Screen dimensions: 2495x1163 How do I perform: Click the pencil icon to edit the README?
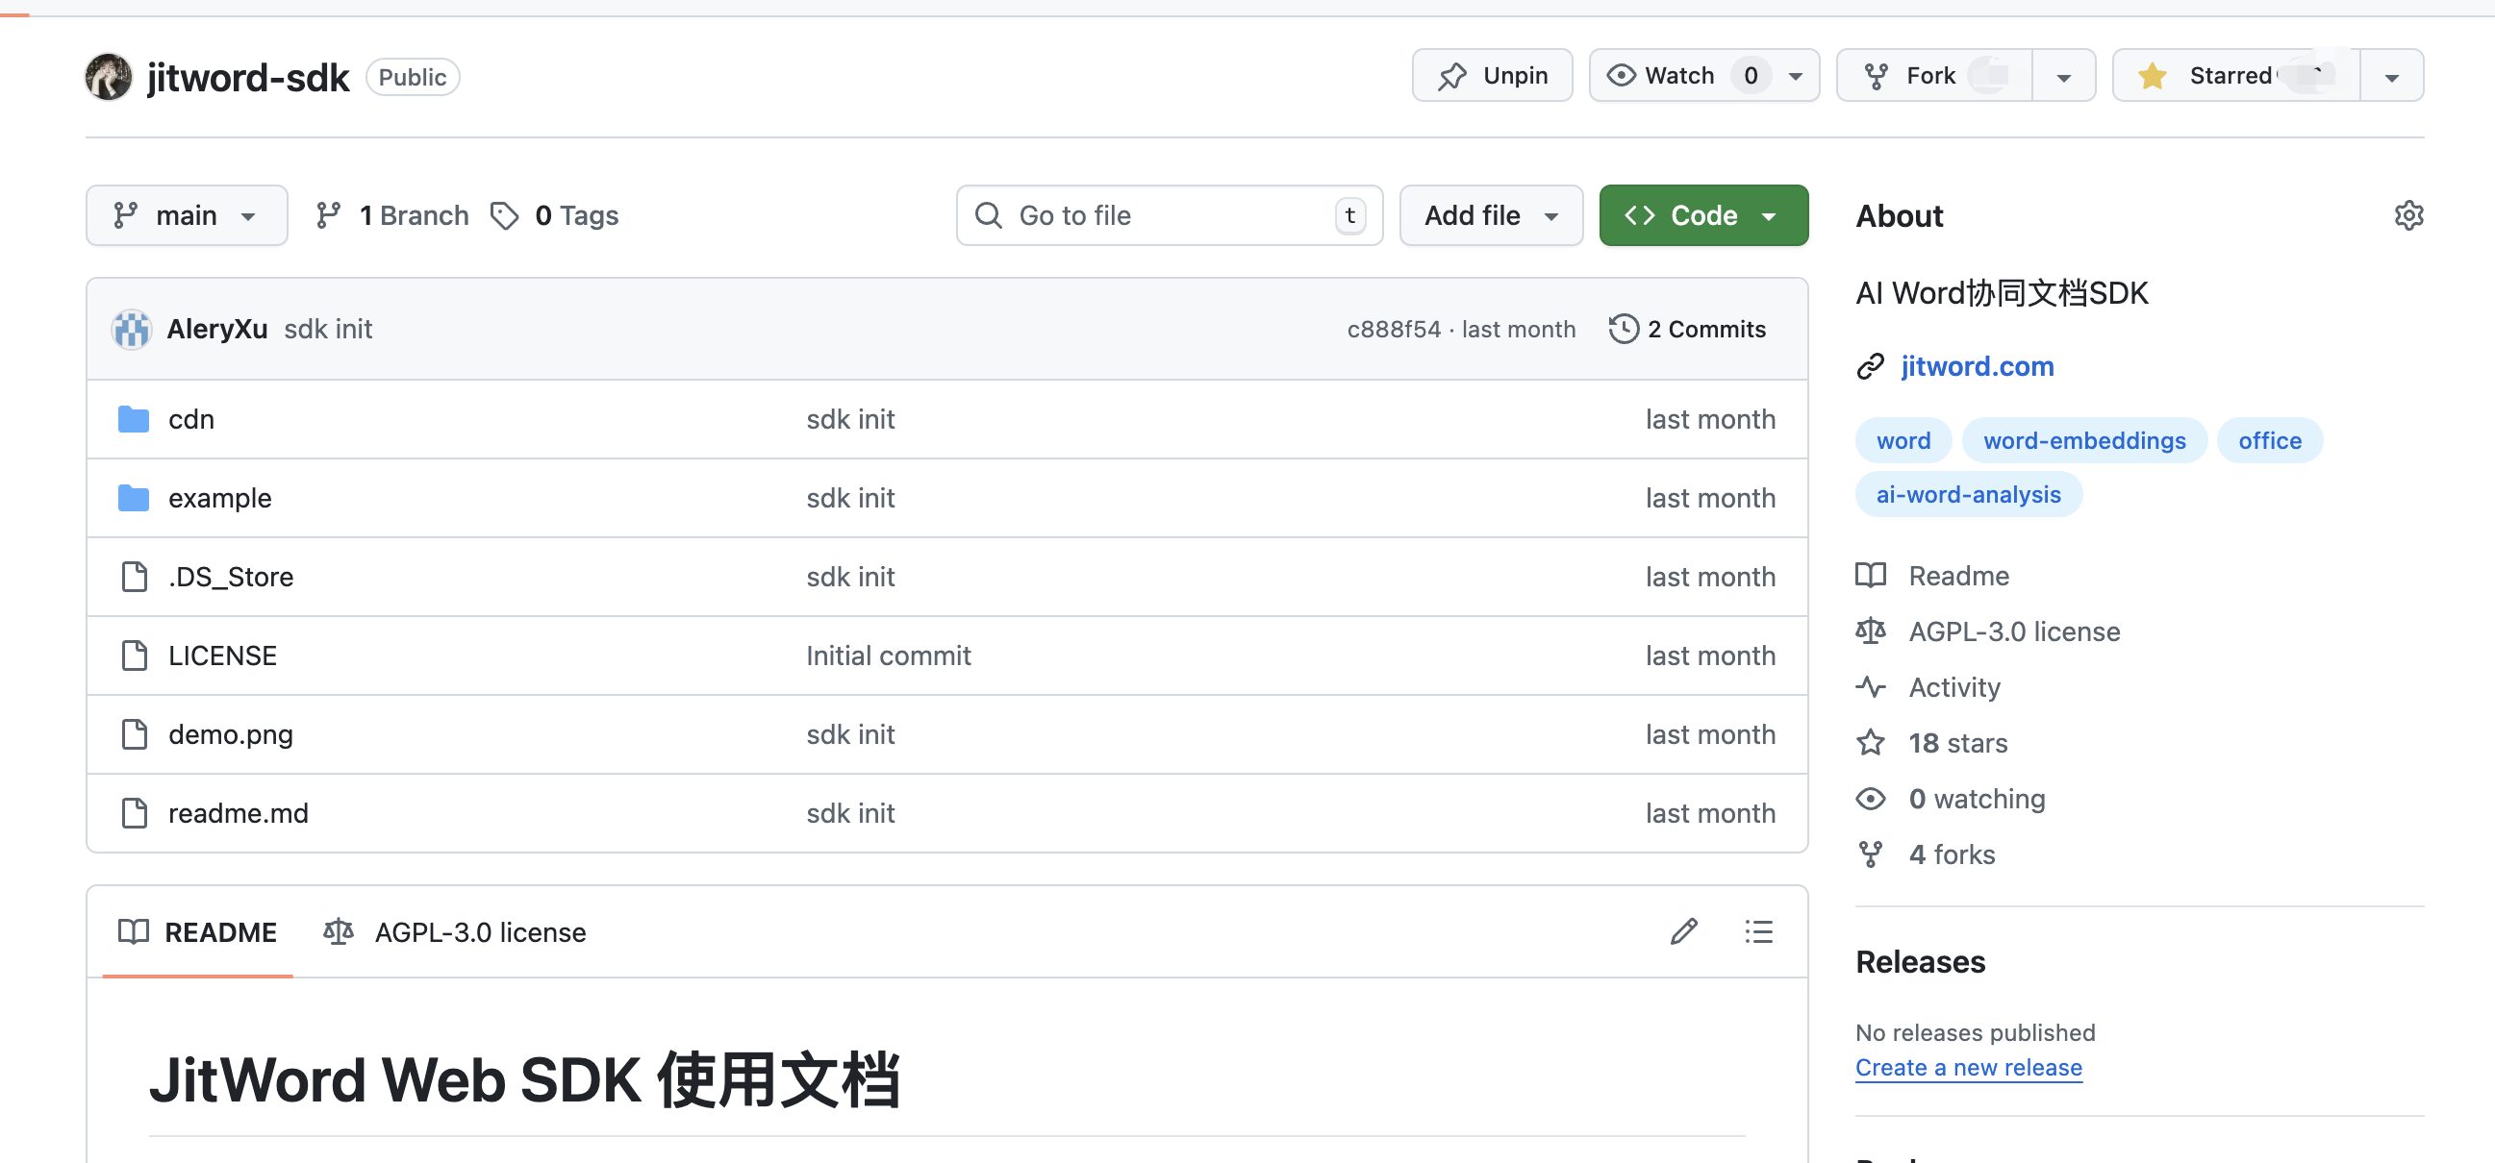1683,930
